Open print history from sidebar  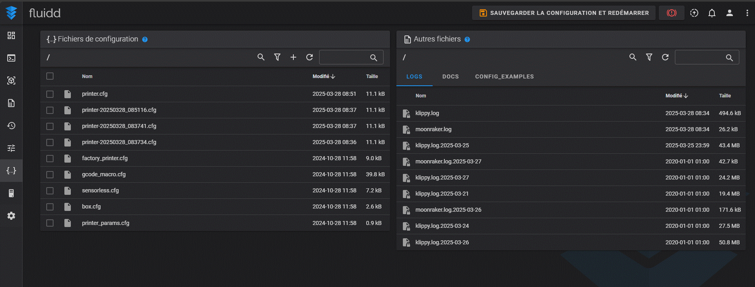[11, 126]
